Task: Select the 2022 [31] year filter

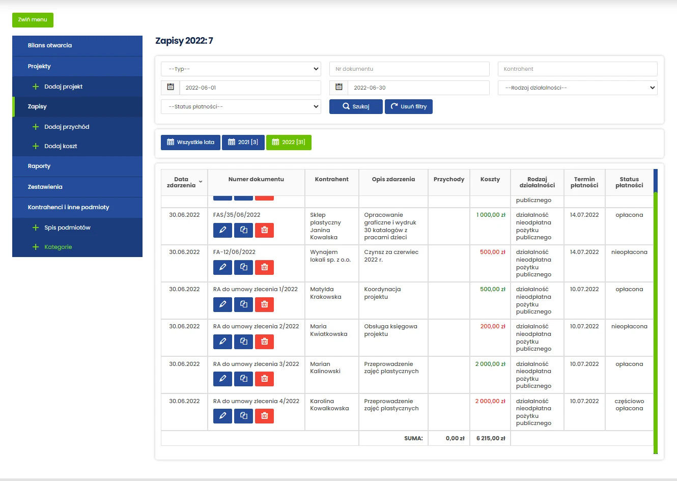Action: [x=289, y=142]
